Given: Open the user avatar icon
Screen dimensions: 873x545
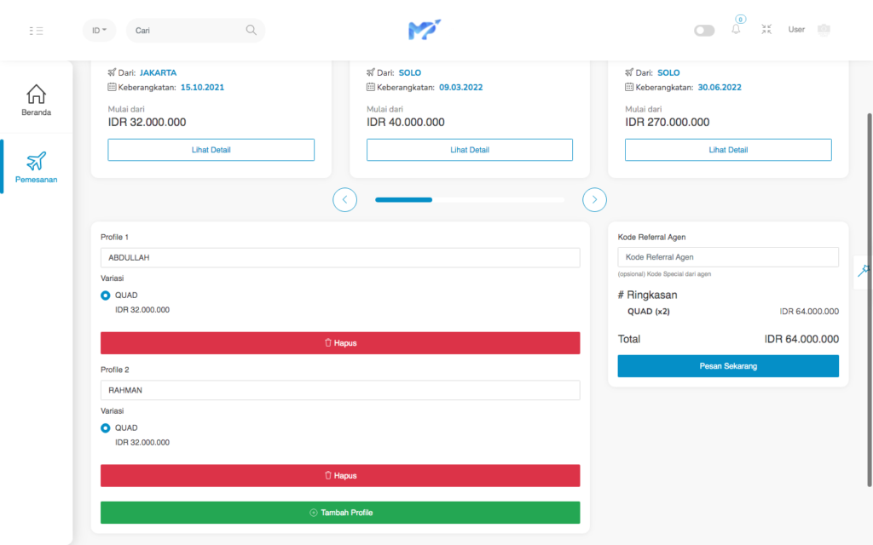Looking at the screenshot, I should pos(823,30).
